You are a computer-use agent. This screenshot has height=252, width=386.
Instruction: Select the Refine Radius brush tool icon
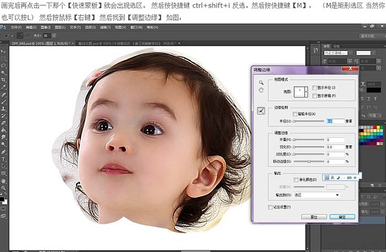coord(261,111)
